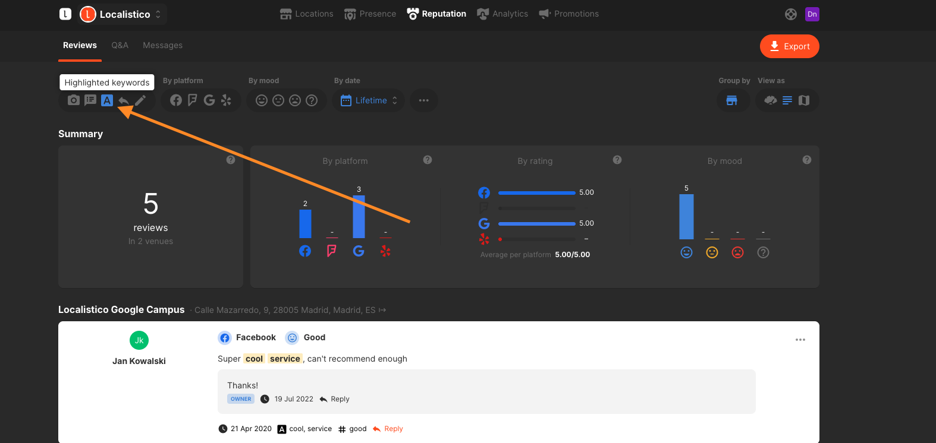Viewport: 936px width, 443px height.
Task: Go to Presence in top navigation
Action: coord(370,14)
